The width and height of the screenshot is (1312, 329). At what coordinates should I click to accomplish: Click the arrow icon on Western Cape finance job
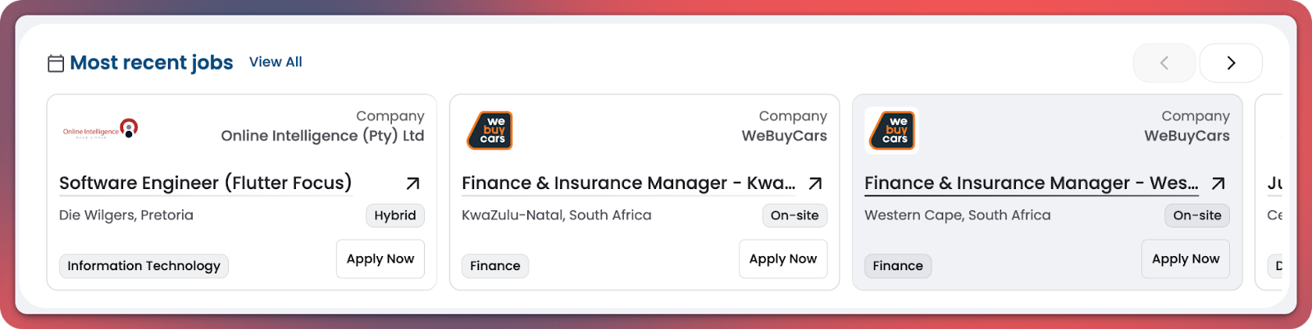click(x=1219, y=183)
